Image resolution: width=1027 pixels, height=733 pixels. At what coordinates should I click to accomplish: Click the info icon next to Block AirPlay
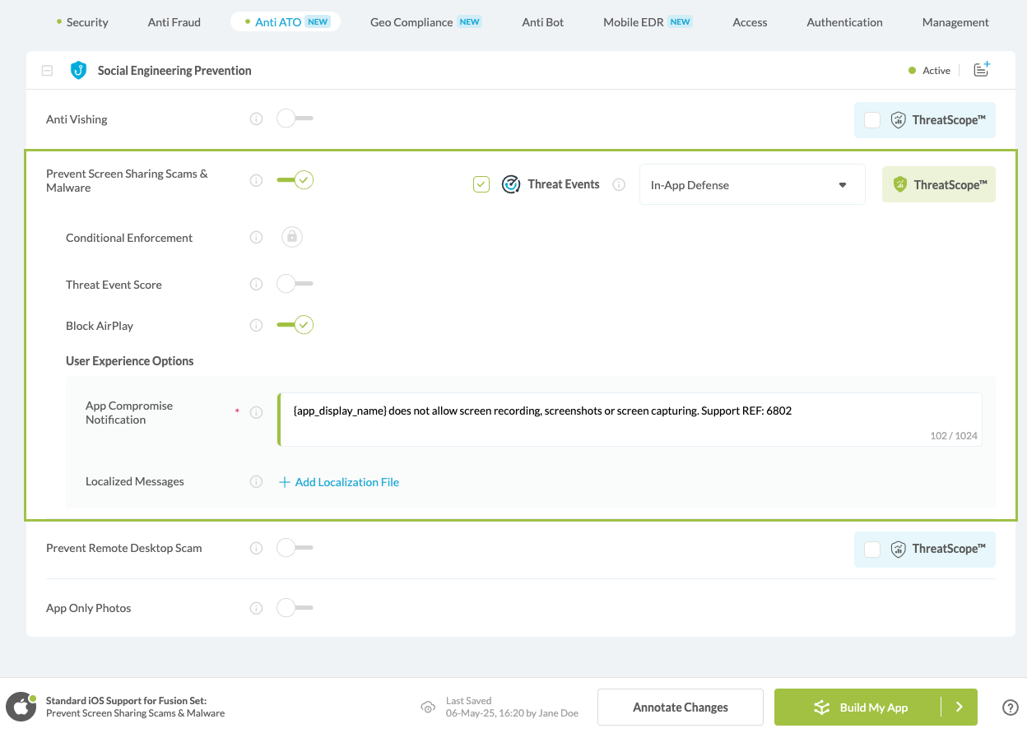point(256,324)
